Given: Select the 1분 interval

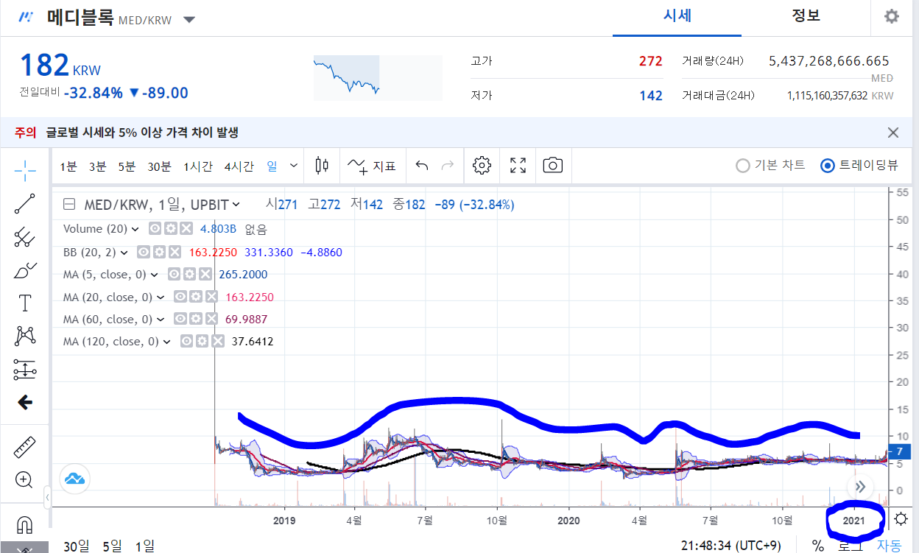Looking at the screenshot, I should coord(68,166).
